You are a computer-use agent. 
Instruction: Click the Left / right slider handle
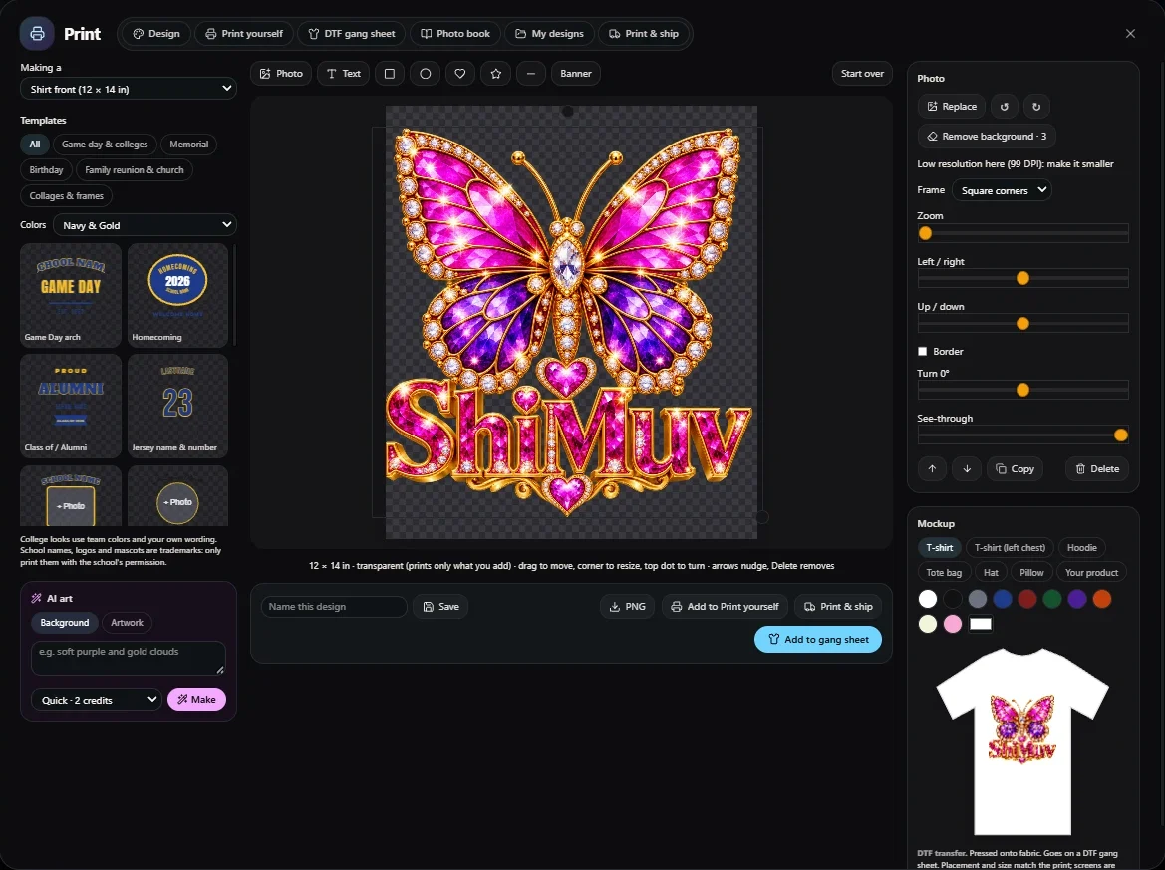pyautogui.click(x=1023, y=279)
